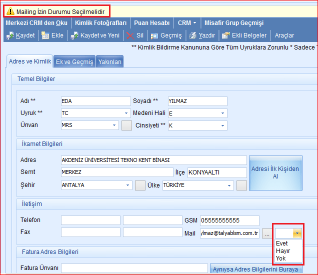Click the Kaydet save icon
The height and width of the screenshot is (275, 318).
(10, 35)
